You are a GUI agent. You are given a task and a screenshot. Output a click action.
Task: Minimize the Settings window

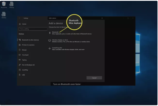(x=124, y=18)
